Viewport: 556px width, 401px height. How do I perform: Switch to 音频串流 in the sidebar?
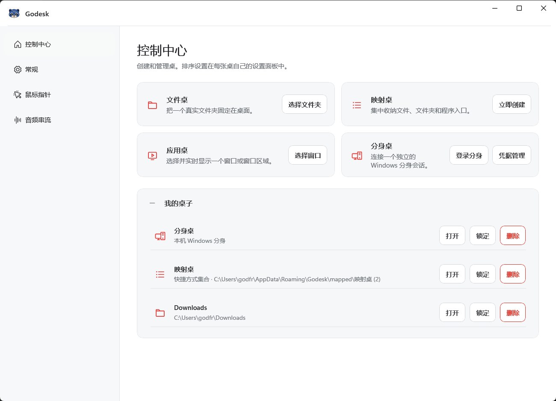pos(60,120)
